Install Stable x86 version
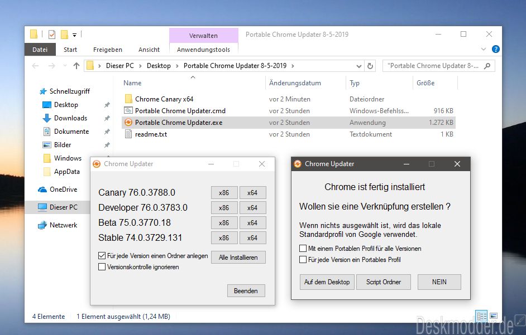The width and height of the screenshot is (526, 335). coord(224,238)
